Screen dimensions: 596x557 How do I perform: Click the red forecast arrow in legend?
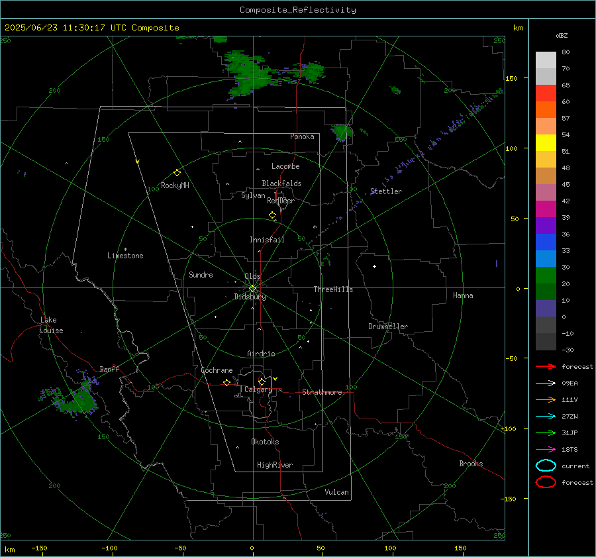coord(546,366)
